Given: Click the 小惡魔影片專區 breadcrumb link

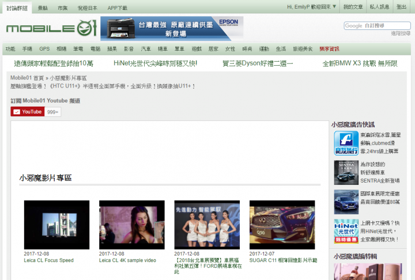Looking at the screenshot, I should pos(68,78).
